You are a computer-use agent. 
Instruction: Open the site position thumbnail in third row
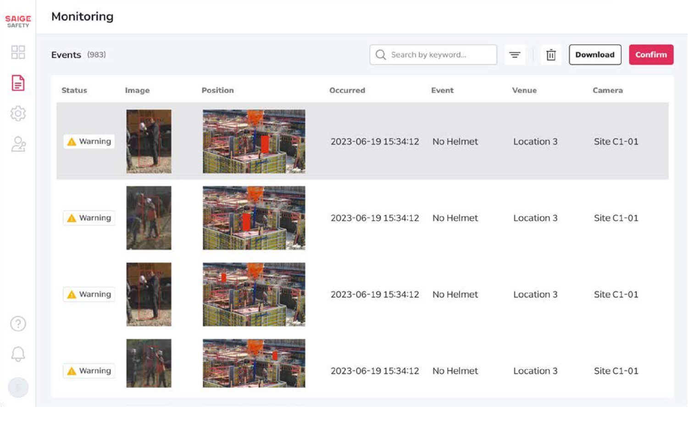click(254, 294)
